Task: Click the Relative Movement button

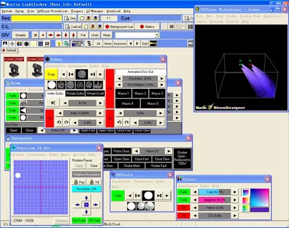Action: tap(87, 174)
